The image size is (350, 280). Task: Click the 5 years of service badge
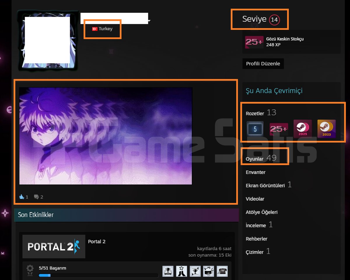[255, 129]
